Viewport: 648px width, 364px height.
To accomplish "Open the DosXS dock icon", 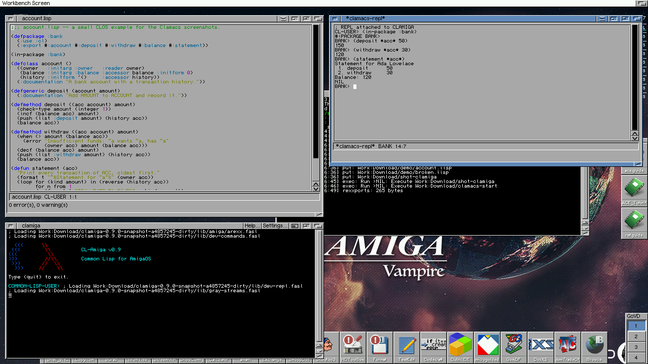I will click(x=541, y=348).
